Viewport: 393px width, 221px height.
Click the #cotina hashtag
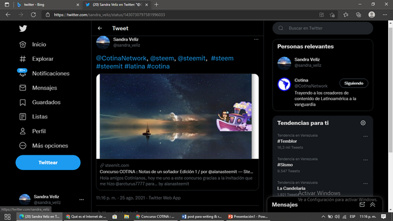158,66
